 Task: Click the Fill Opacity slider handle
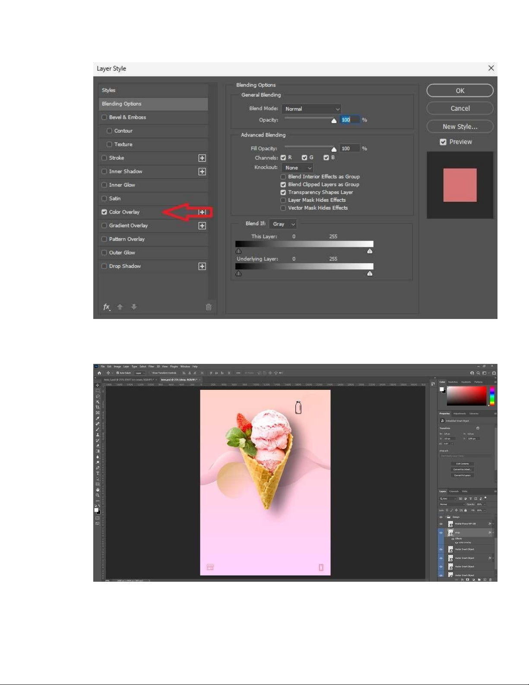(x=334, y=149)
